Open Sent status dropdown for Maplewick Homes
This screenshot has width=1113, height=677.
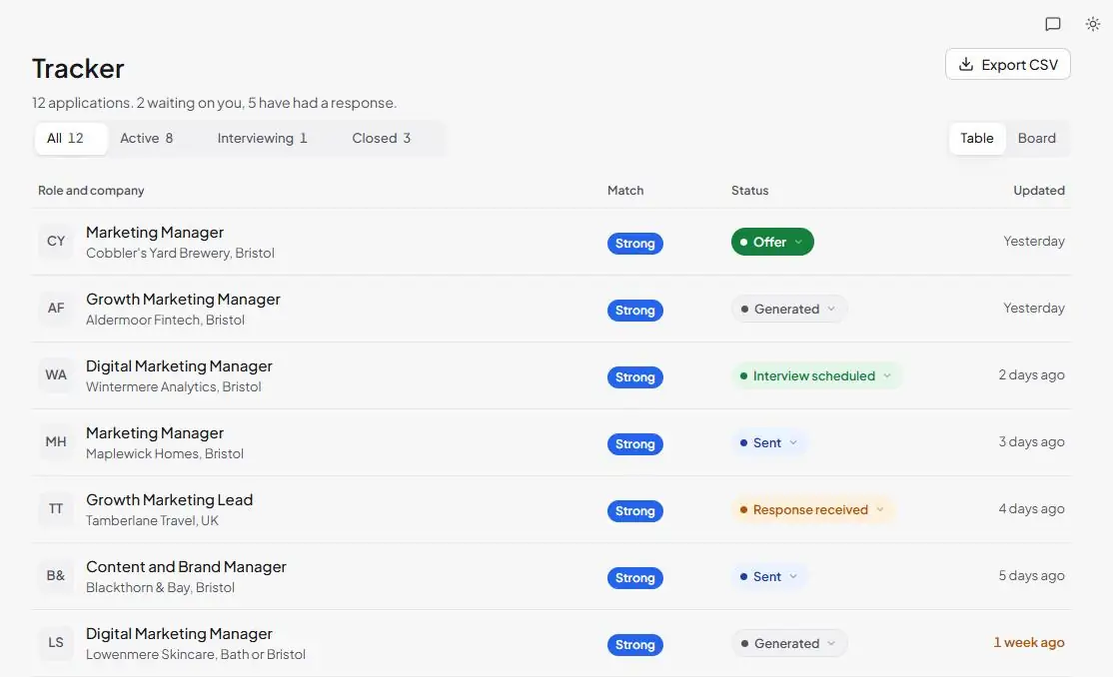click(x=769, y=442)
